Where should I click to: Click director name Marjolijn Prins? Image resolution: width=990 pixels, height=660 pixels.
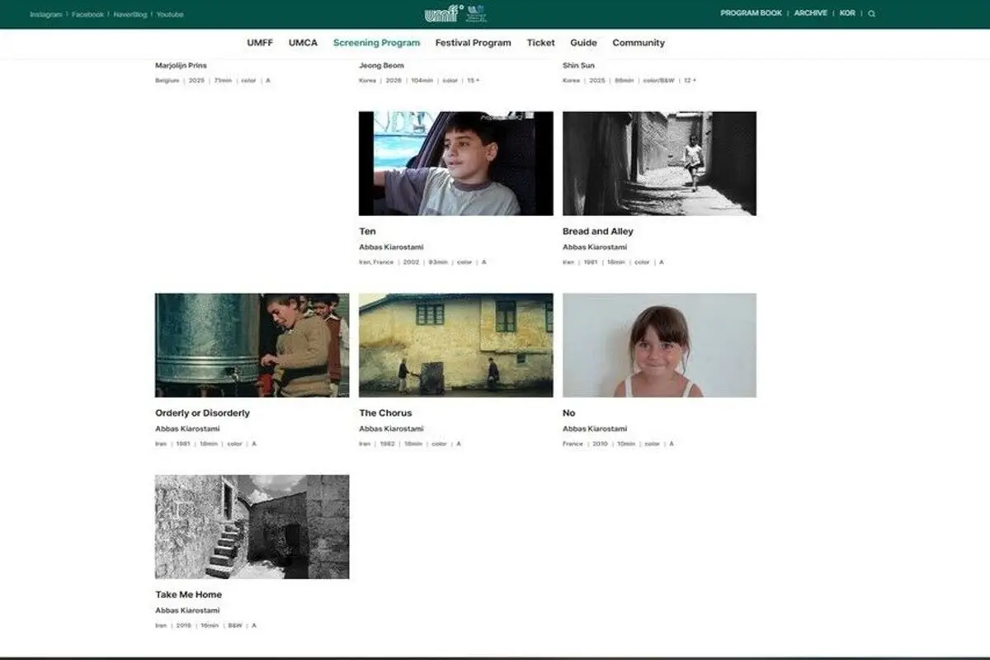(181, 65)
